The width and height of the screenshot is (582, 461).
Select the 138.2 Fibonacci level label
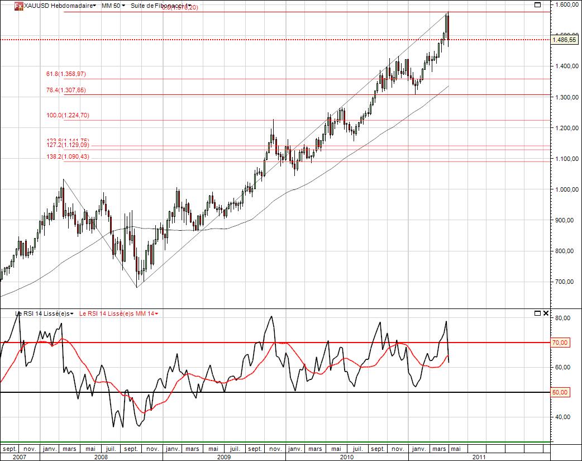(x=68, y=157)
